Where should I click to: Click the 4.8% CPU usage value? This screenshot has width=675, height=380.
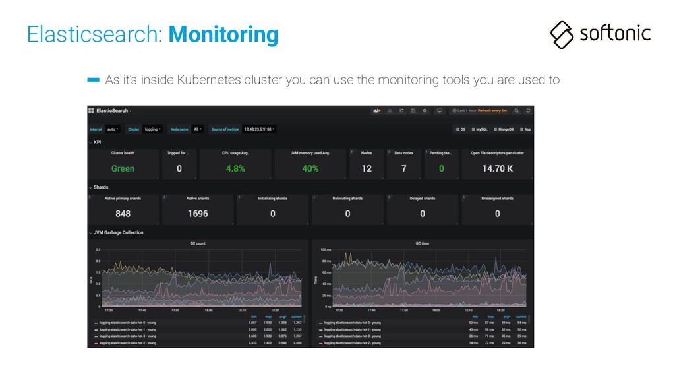(x=235, y=168)
